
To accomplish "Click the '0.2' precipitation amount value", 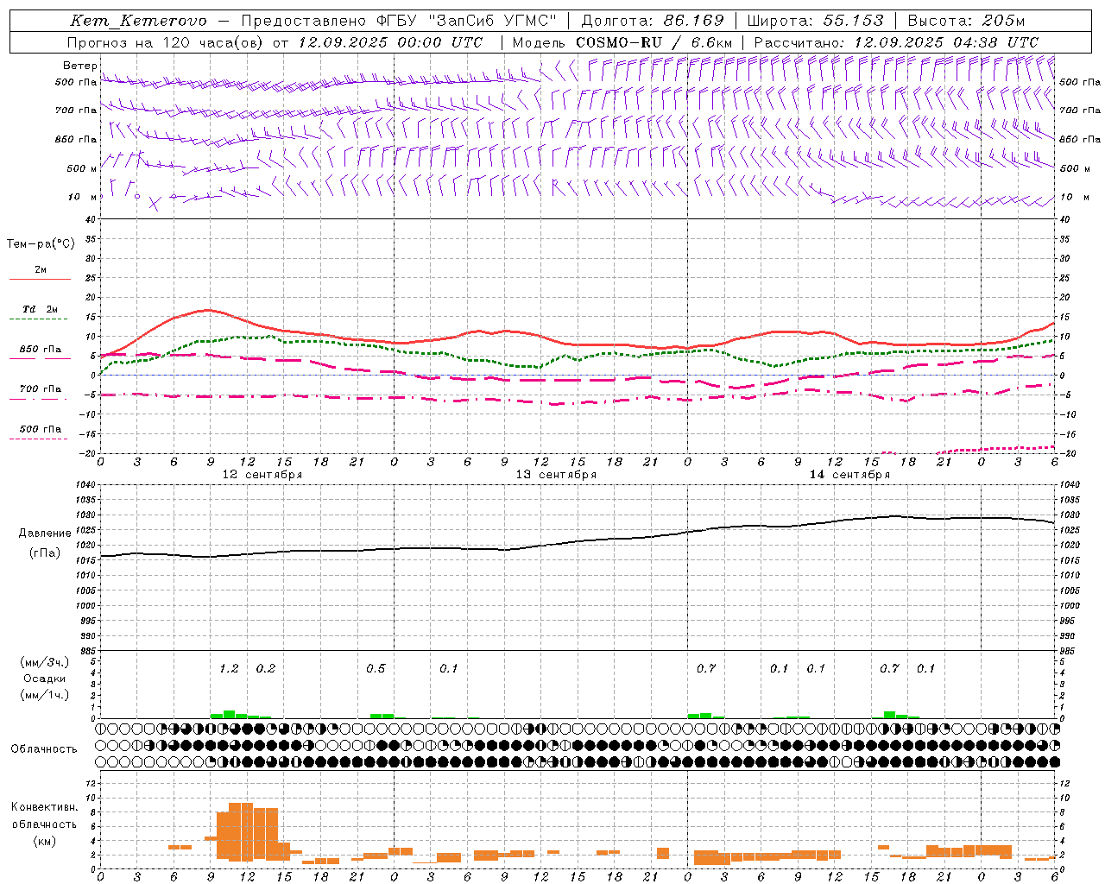I will 266,669.
